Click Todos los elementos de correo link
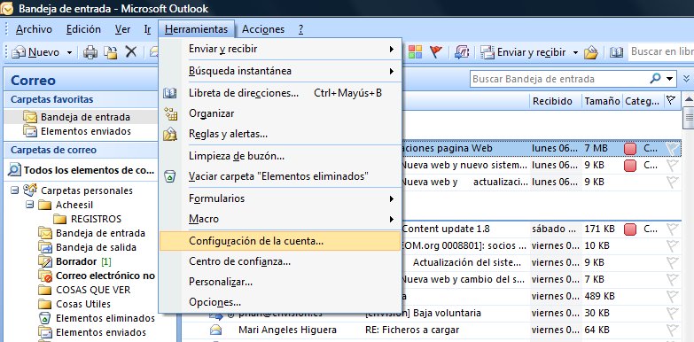This screenshot has height=342, width=694. tap(82, 170)
